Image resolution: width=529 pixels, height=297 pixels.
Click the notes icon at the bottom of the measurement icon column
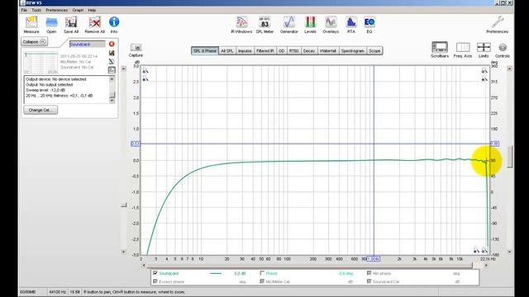click(112, 70)
